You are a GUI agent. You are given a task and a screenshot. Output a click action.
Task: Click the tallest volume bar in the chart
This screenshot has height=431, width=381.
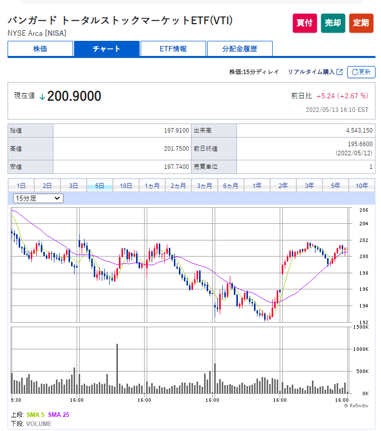coord(117,368)
